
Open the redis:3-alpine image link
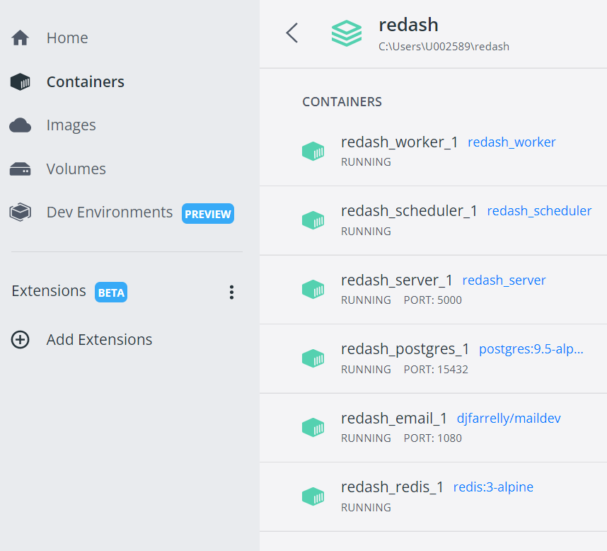(x=493, y=487)
